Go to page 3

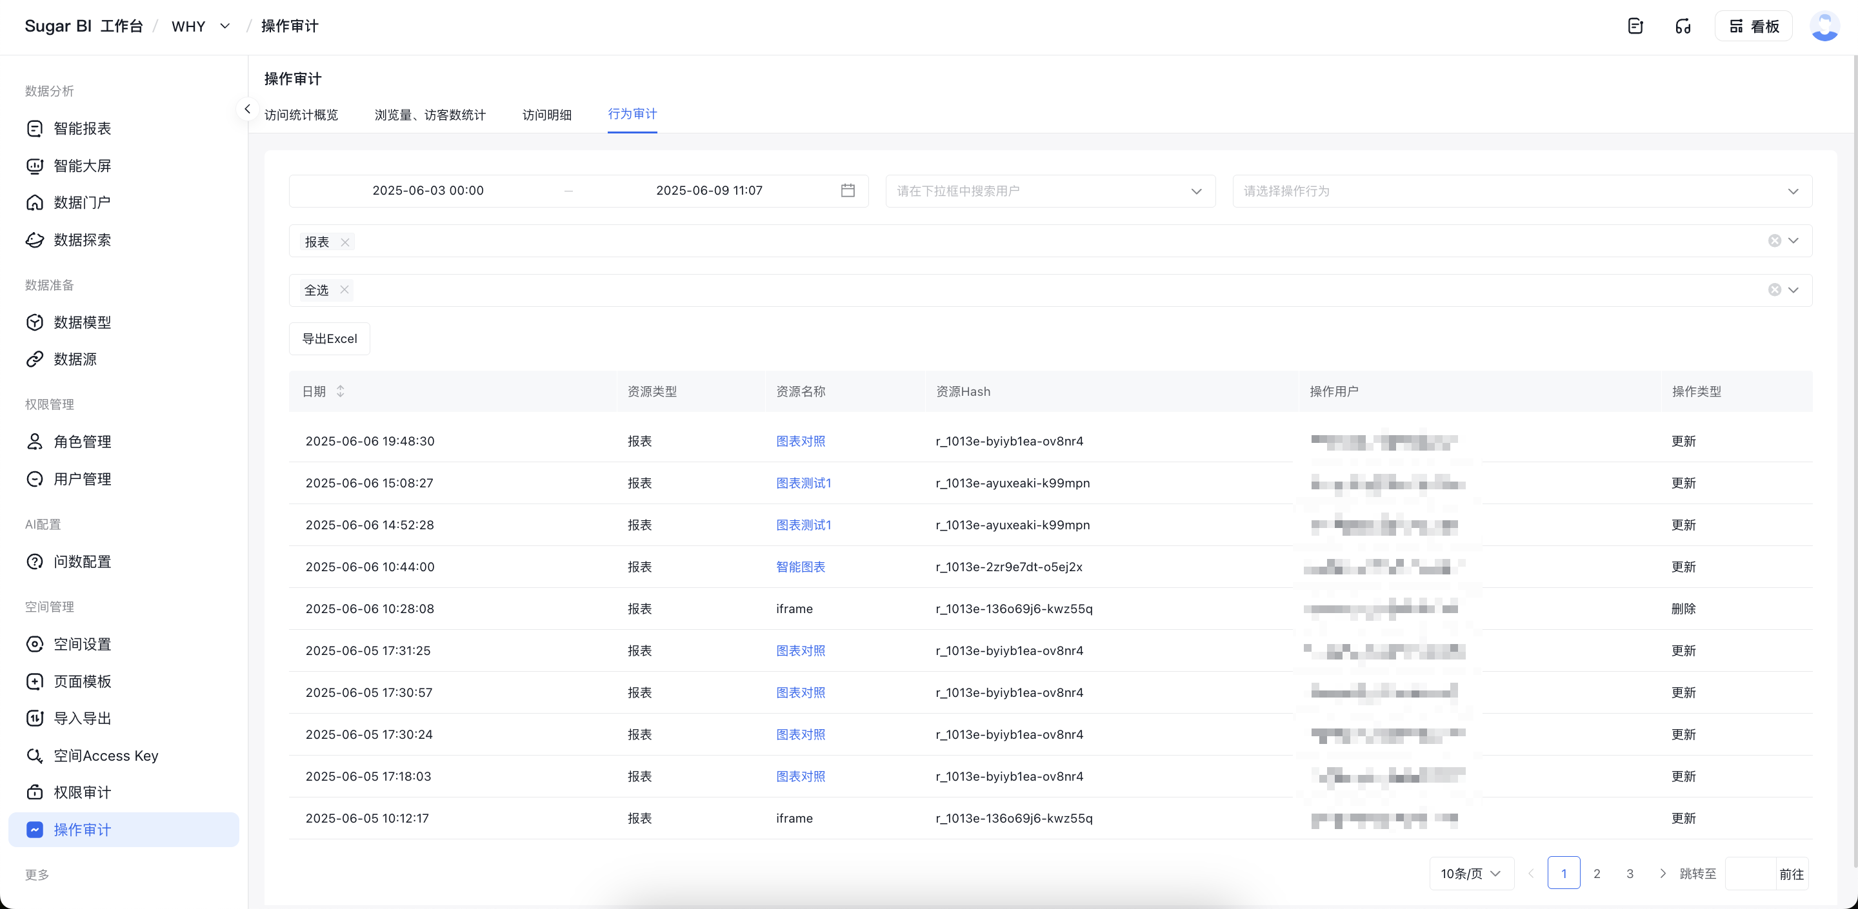click(x=1630, y=874)
